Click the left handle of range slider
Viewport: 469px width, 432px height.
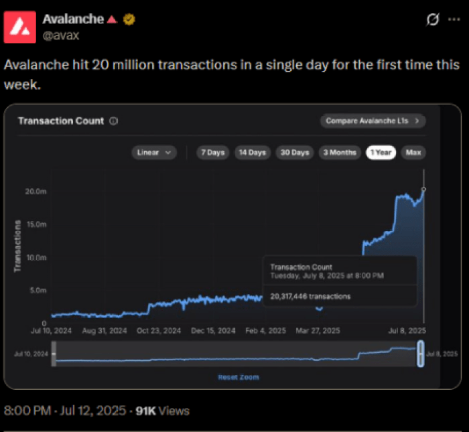[x=54, y=354]
